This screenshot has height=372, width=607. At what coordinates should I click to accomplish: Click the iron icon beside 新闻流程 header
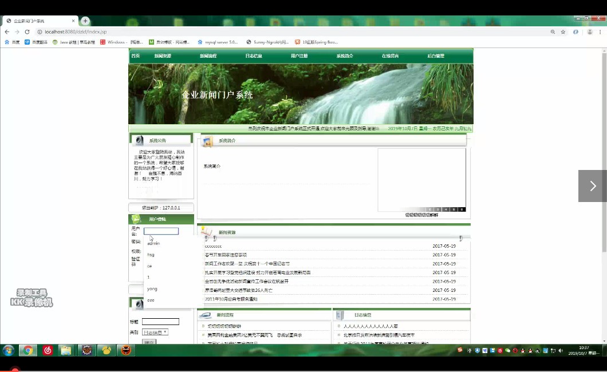pos(205,315)
